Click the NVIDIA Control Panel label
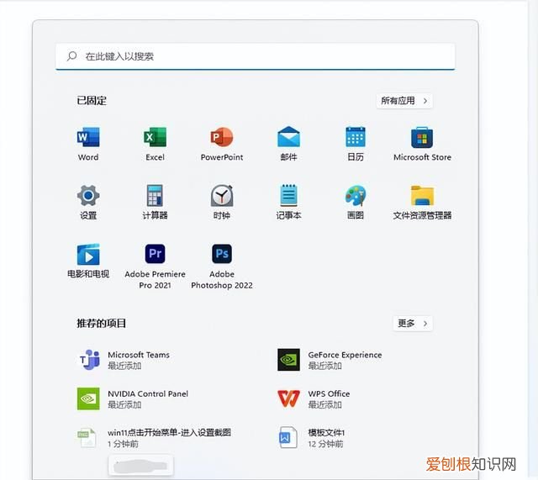The height and width of the screenshot is (480, 538). pyautogui.click(x=148, y=393)
